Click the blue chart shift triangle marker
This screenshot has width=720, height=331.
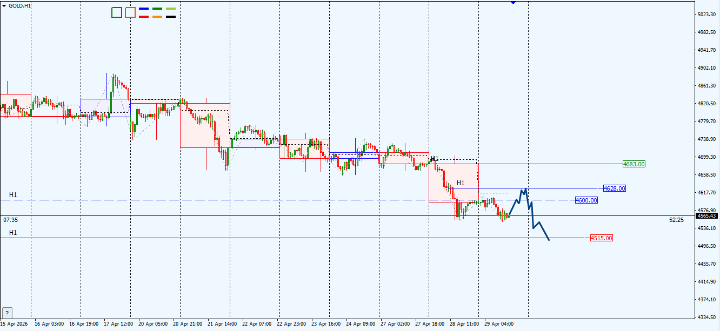(x=513, y=2)
